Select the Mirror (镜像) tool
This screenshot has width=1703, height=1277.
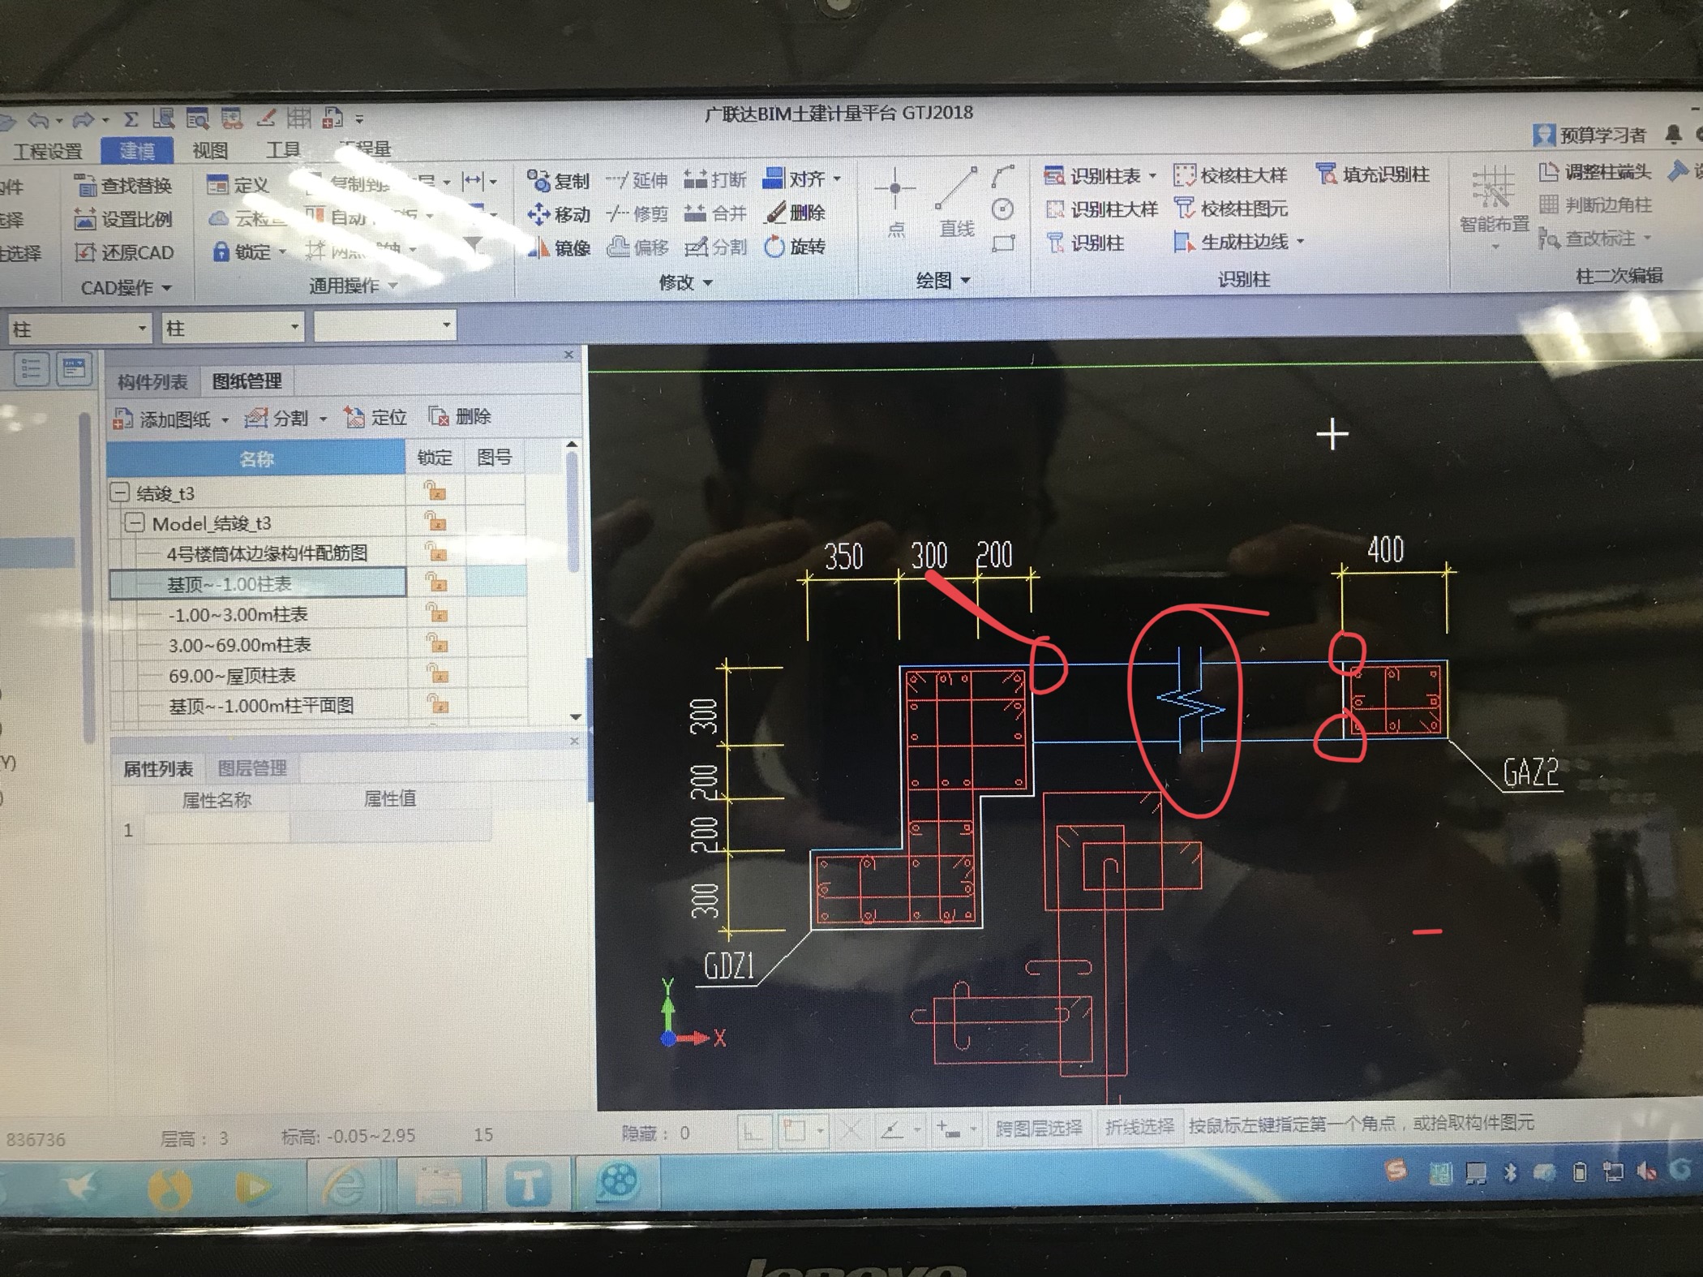pos(558,247)
